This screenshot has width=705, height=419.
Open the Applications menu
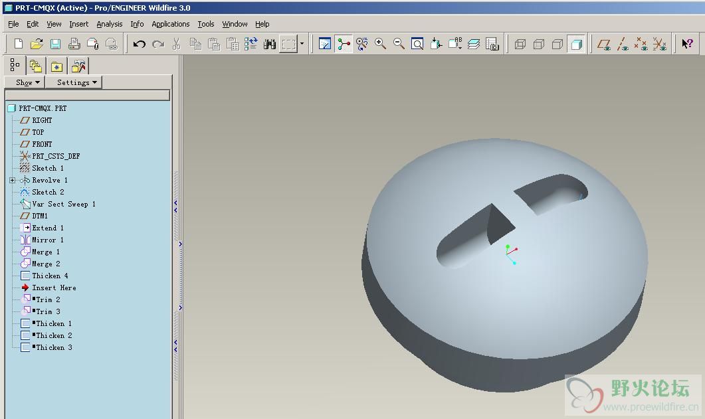tap(170, 25)
